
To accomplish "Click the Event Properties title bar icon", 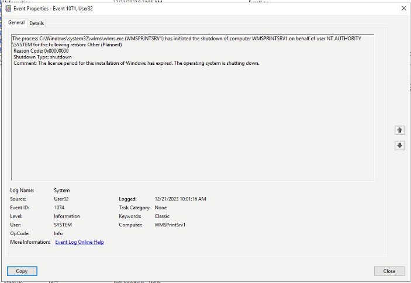I will point(8,8).
